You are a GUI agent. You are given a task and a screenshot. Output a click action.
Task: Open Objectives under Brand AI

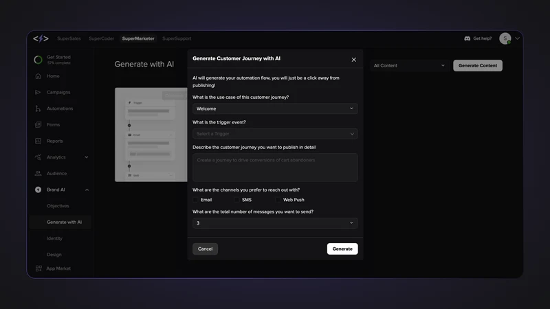(x=58, y=206)
